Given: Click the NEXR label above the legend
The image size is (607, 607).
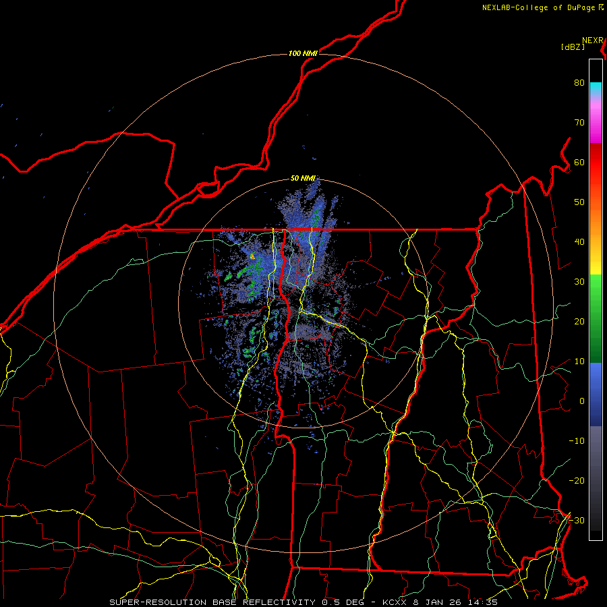Looking at the screenshot, I should click(593, 40).
